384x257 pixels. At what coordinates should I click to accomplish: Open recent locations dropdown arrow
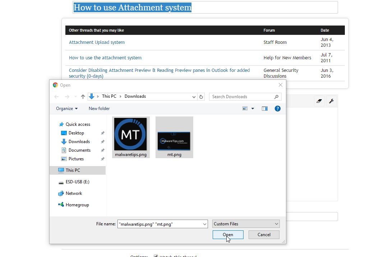coord(75,97)
